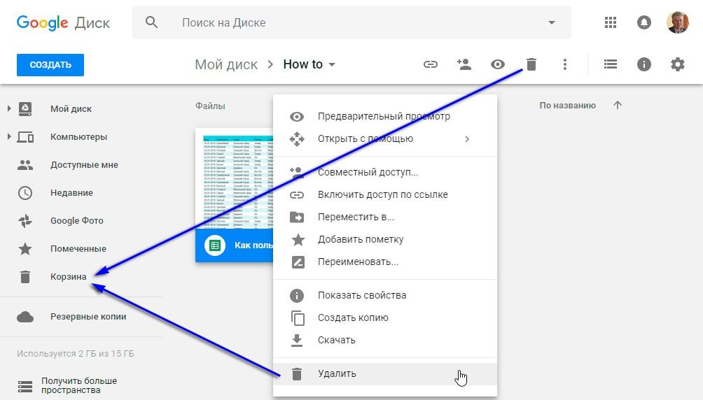
Task: Expand the Компьютеры tree arrow
Action: [9, 136]
